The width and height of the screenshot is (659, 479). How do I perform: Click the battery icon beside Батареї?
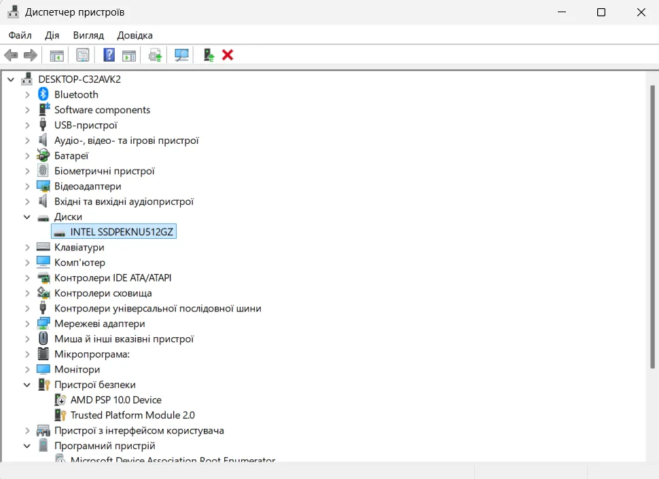pos(43,156)
